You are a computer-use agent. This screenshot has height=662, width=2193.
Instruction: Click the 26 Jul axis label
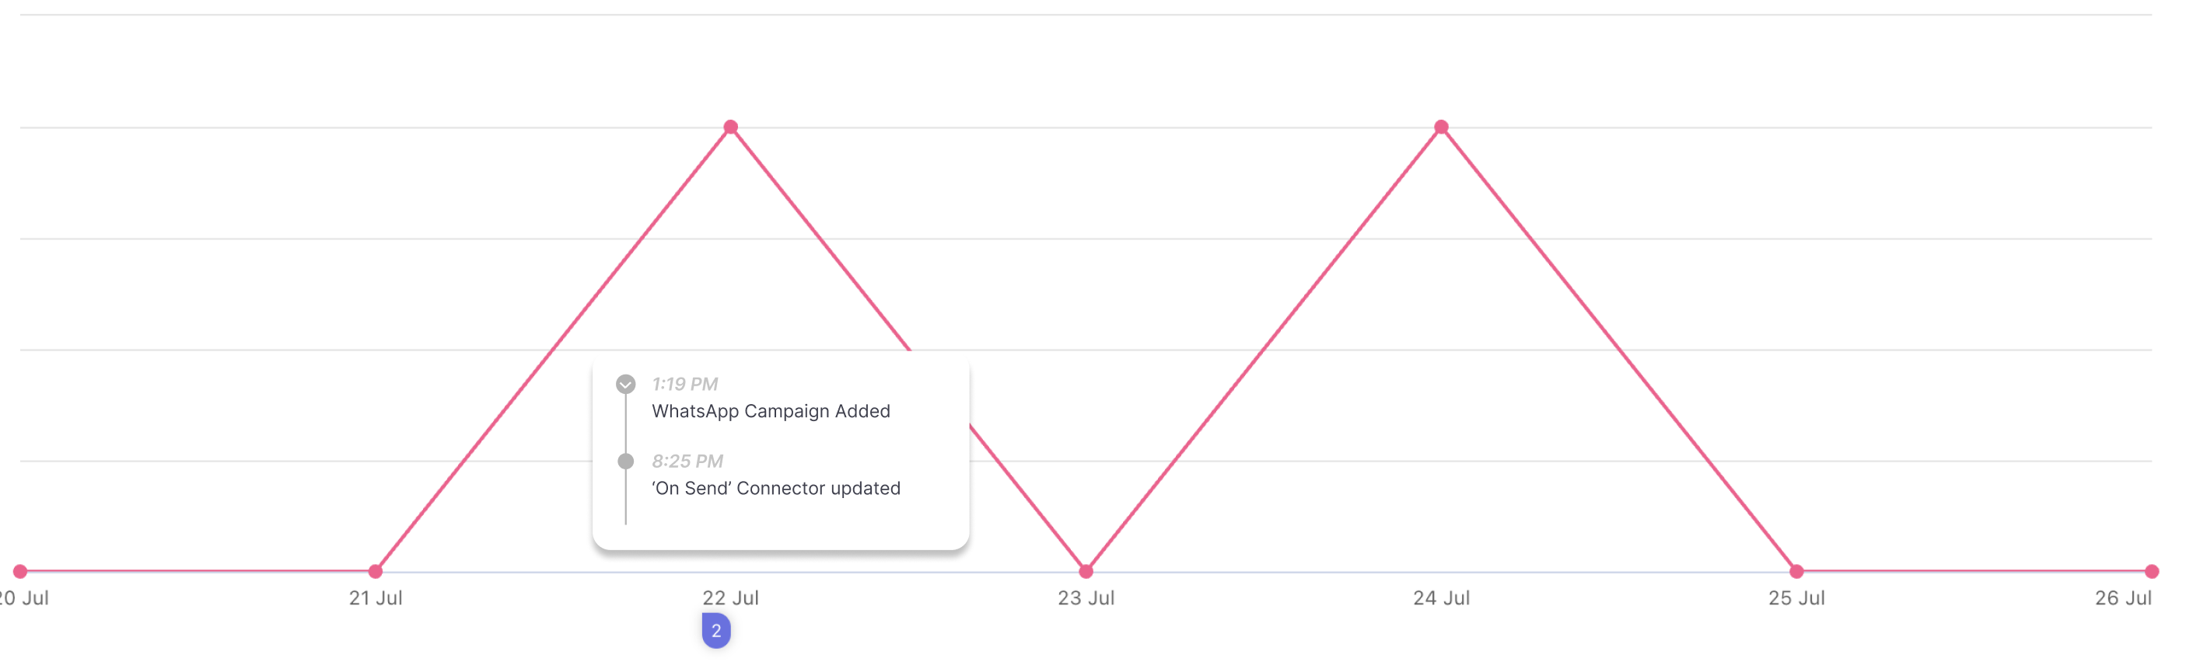pos(2123,598)
